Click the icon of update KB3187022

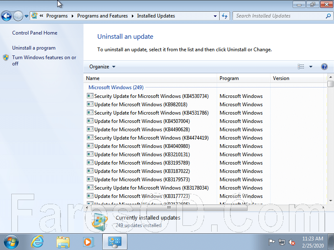[90, 171]
